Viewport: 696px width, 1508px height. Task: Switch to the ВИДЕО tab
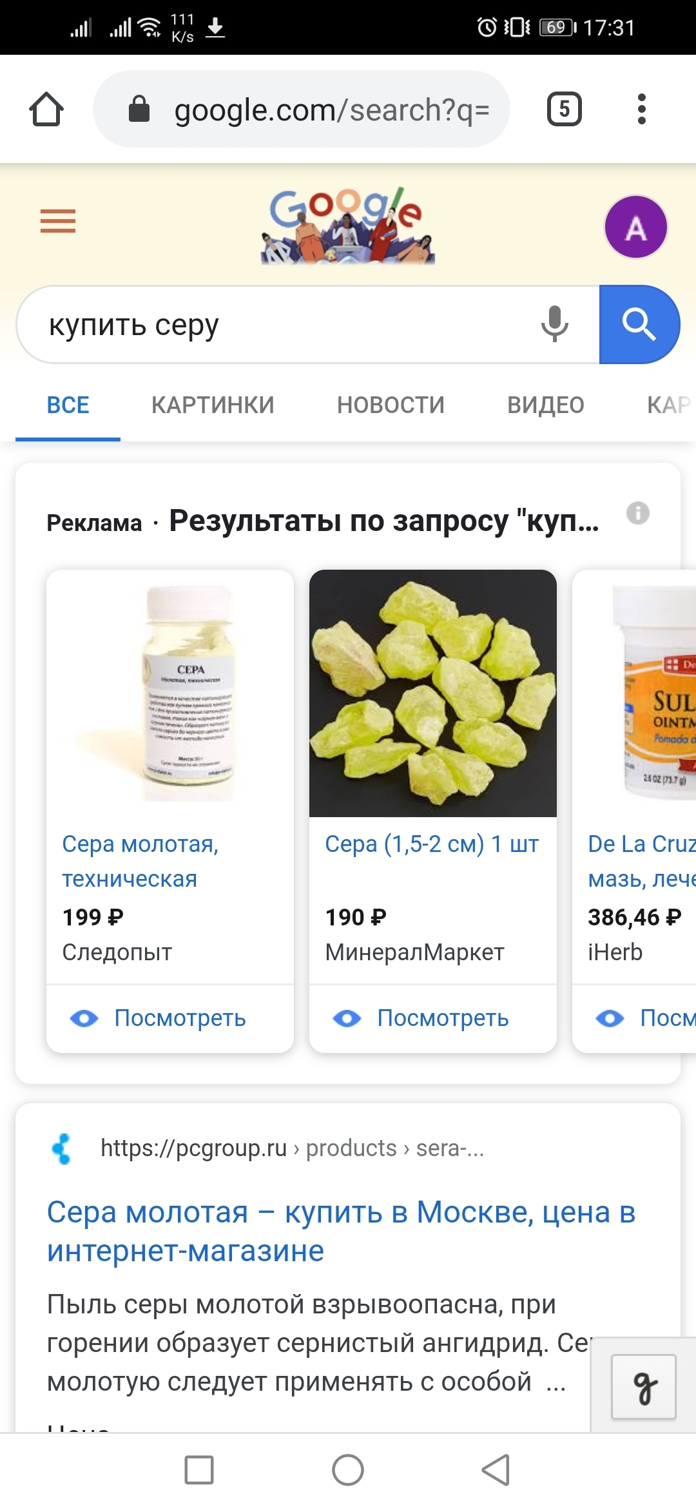click(x=546, y=405)
